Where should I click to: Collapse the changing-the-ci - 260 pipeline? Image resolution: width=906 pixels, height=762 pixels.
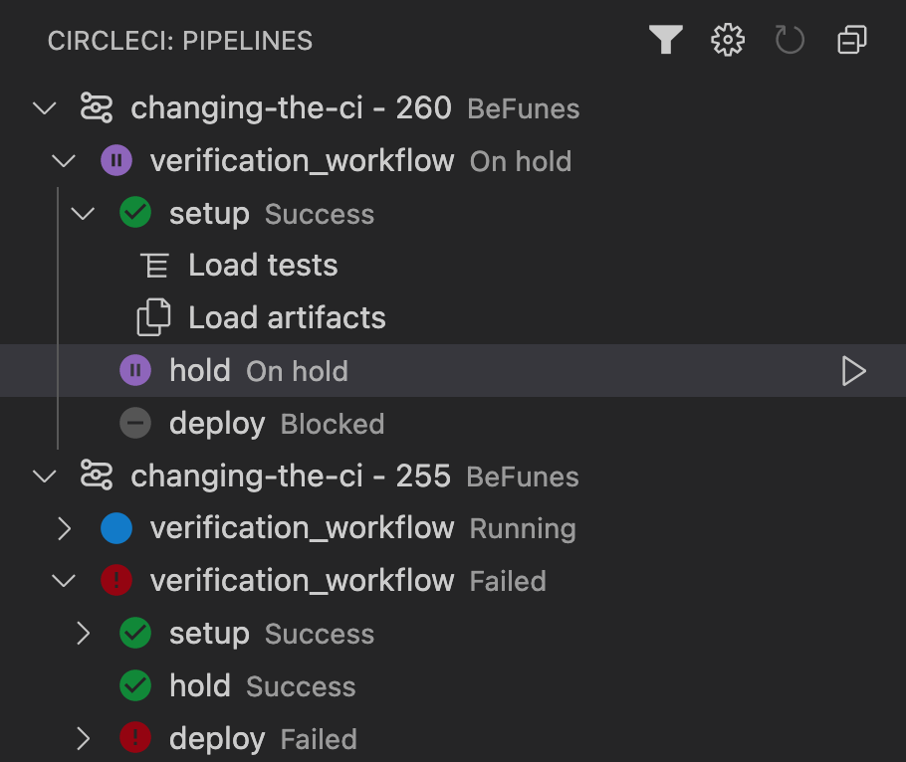click(44, 107)
